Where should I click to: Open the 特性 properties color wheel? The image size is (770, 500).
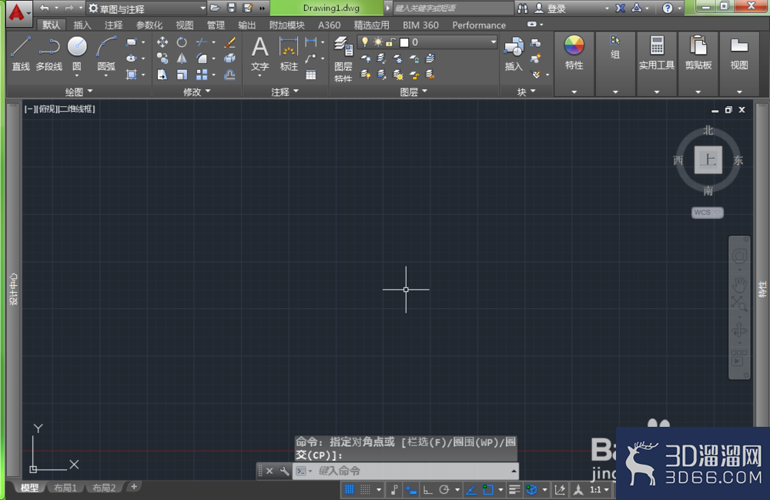click(x=574, y=52)
